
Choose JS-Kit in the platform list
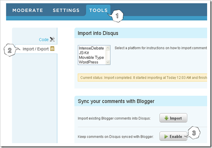click(84, 53)
